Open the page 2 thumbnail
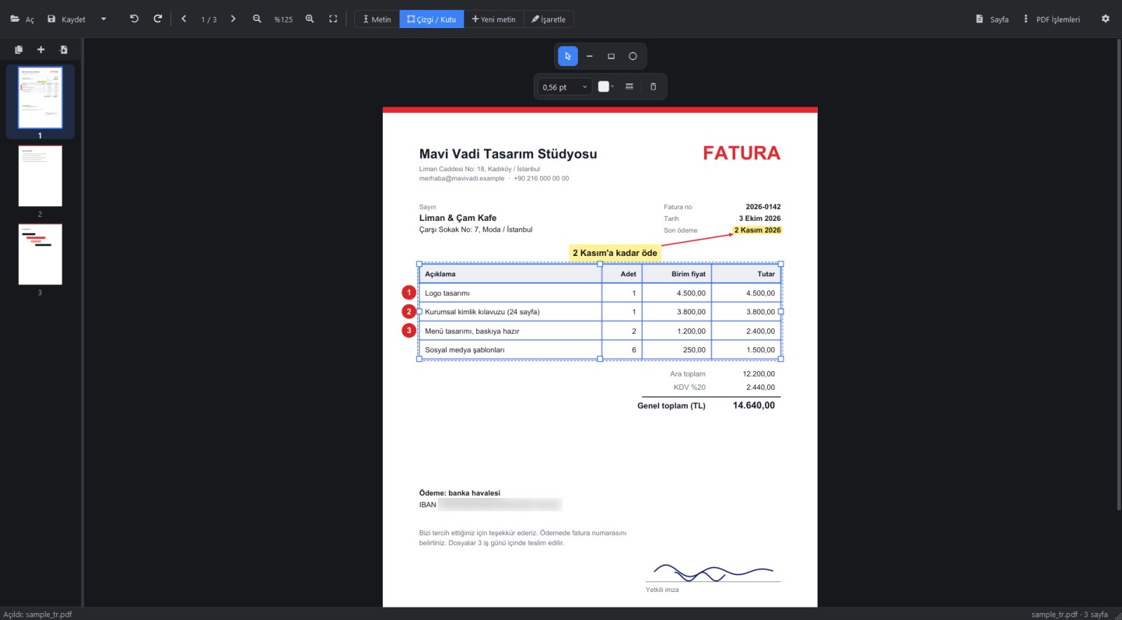1122x620 pixels. click(x=40, y=176)
